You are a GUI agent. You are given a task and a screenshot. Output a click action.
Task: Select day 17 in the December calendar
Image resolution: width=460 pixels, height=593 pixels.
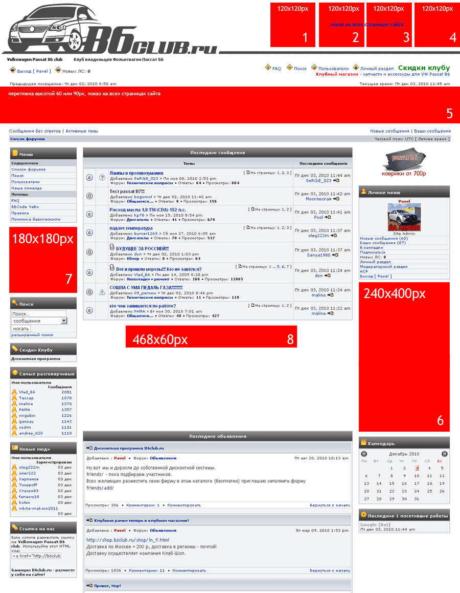tap(417, 483)
